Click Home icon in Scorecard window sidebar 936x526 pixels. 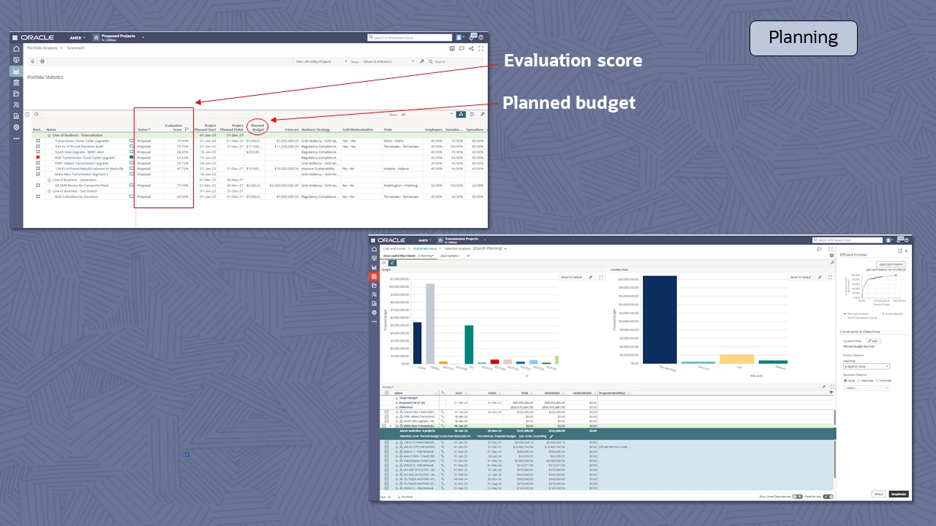coord(16,49)
